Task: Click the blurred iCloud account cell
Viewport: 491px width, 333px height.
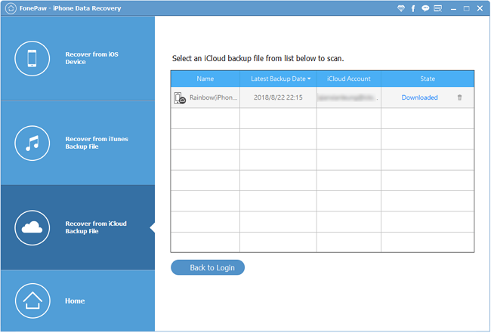Action: pos(348,97)
